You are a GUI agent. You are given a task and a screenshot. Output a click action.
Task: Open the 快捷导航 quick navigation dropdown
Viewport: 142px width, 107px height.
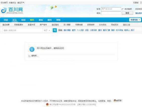point(135,20)
